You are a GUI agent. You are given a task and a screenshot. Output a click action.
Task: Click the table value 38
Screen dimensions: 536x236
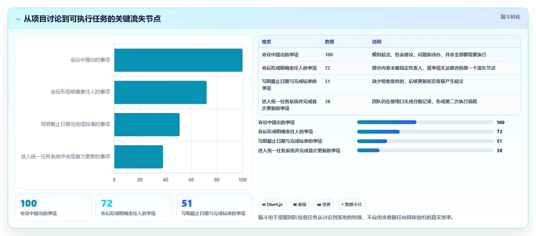point(327,101)
